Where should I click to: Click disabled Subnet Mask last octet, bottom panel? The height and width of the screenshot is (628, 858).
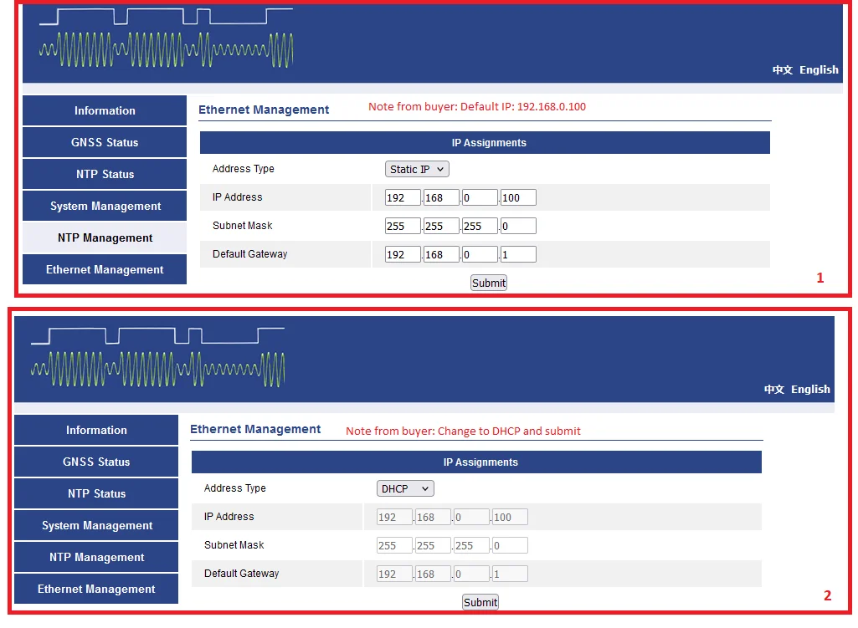coord(510,545)
